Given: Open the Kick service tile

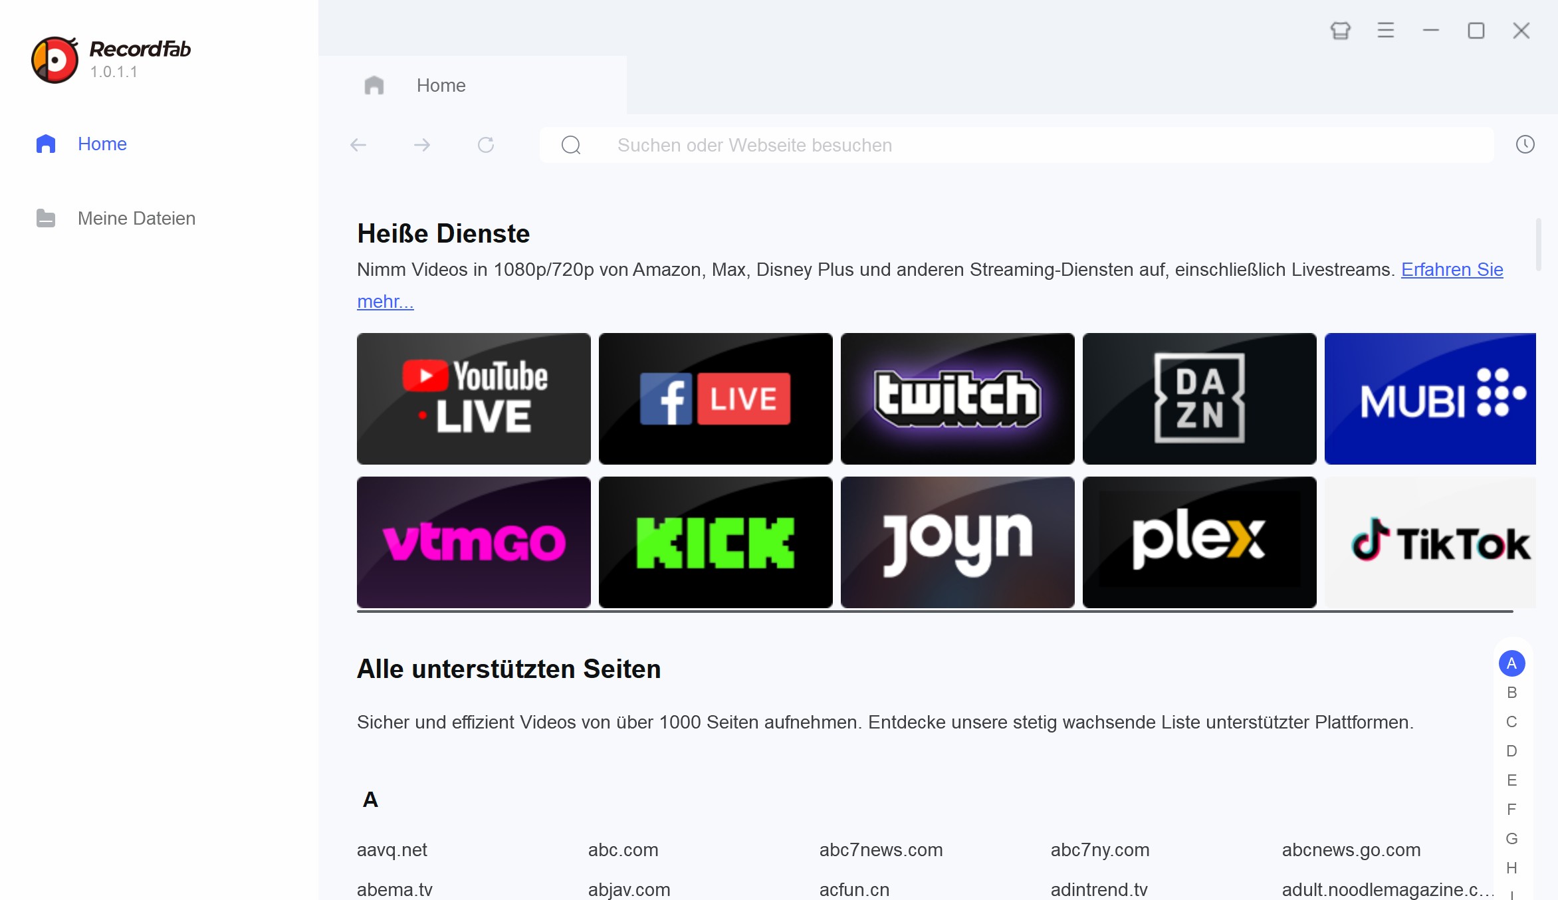Looking at the screenshot, I should click(x=715, y=542).
